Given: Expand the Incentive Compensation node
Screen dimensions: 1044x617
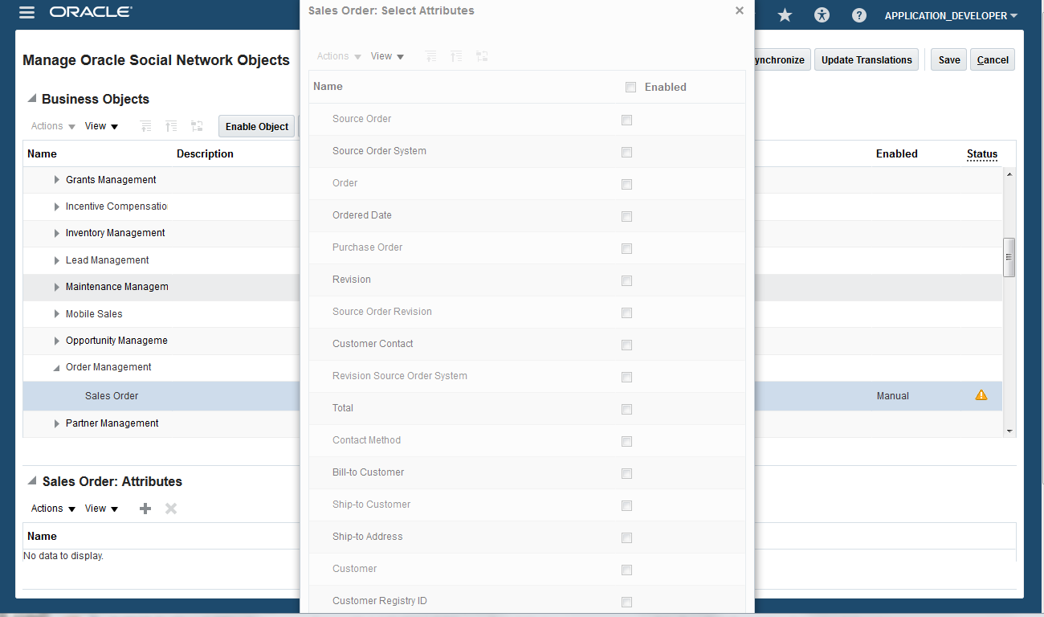Looking at the screenshot, I should [57, 206].
